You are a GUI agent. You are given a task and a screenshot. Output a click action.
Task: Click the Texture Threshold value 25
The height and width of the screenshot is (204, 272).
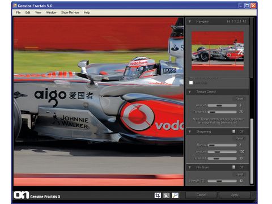point(241,112)
